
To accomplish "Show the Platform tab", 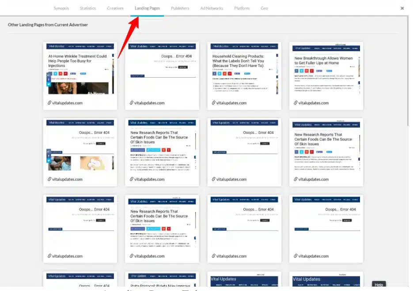I will (242, 8).
